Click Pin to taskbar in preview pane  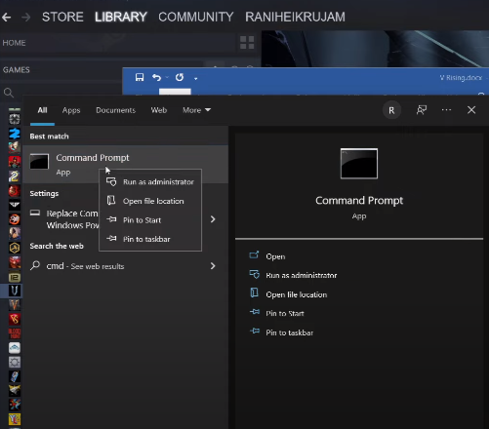point(289,332)
